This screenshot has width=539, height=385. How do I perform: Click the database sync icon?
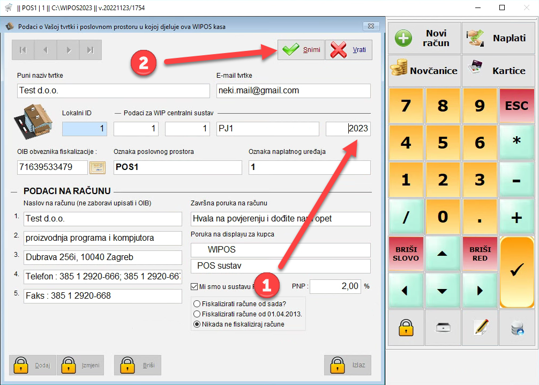517,327
